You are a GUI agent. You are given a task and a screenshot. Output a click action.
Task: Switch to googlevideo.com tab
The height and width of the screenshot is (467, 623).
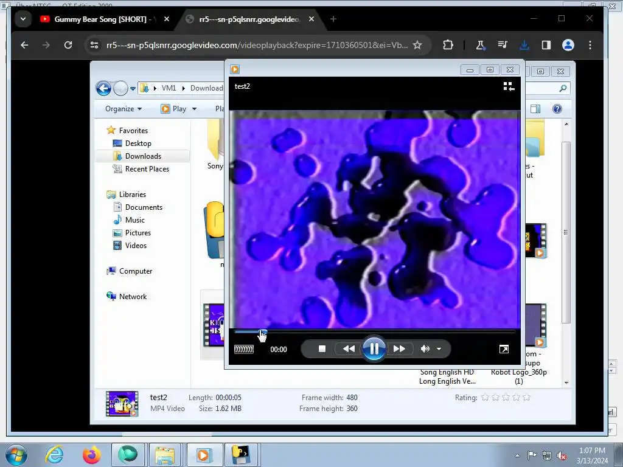point(249,19)
